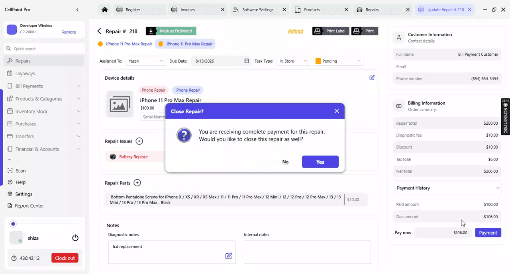Click the Remote link
This screenshot has height=274, width=510.
coord(69,32)
